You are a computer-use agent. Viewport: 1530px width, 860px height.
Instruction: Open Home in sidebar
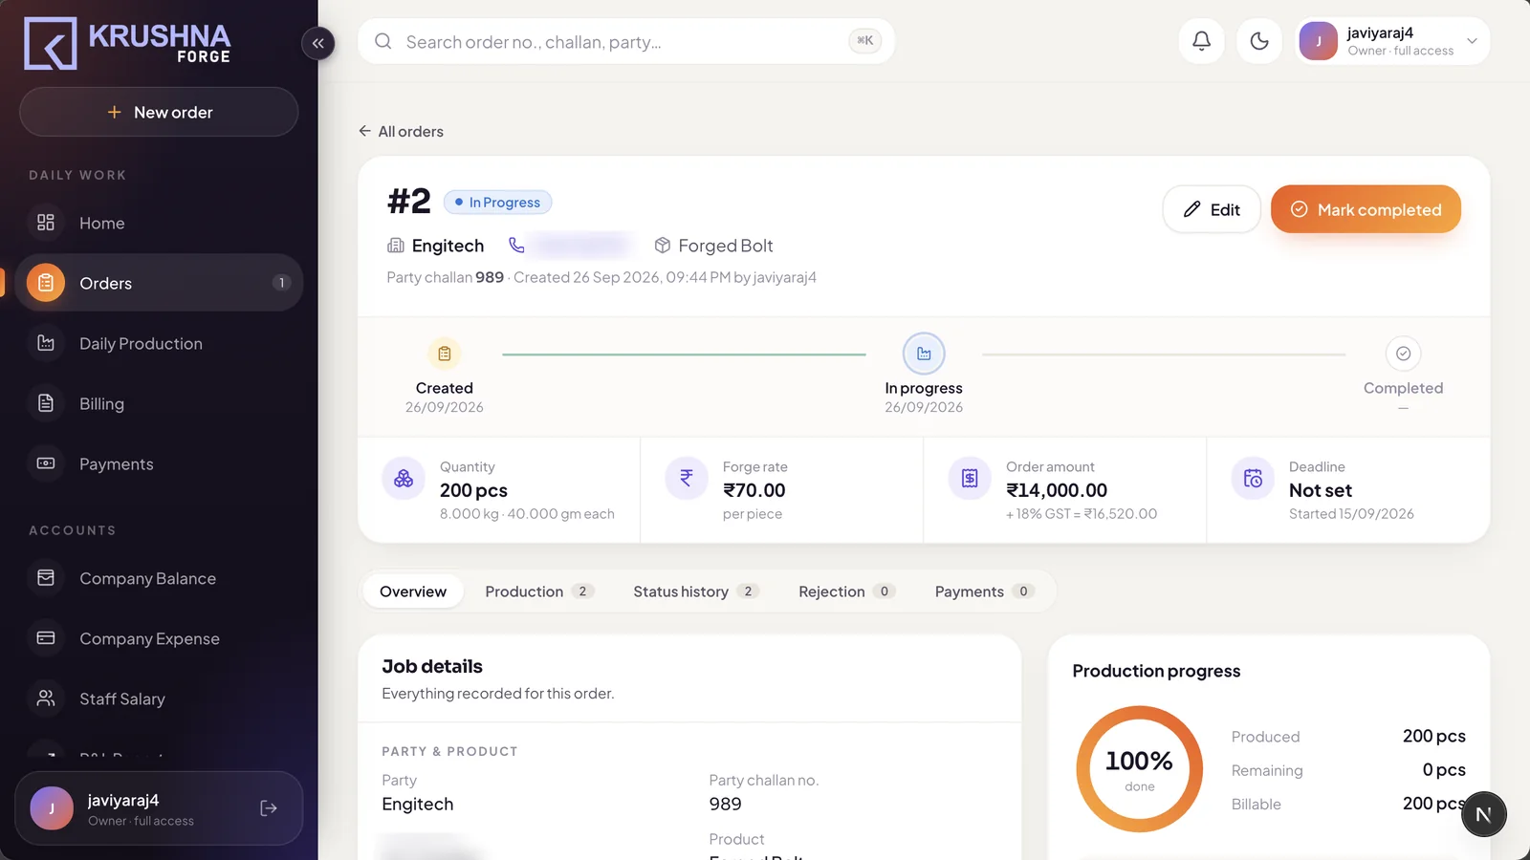pyautogui.click(x=159, y=223)
